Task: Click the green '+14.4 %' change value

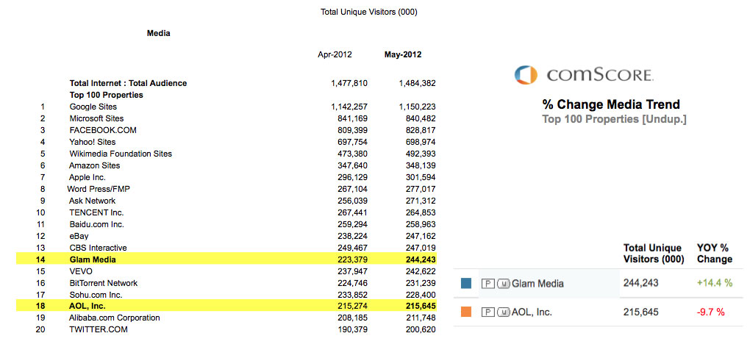Action: [x=715, y=283]
